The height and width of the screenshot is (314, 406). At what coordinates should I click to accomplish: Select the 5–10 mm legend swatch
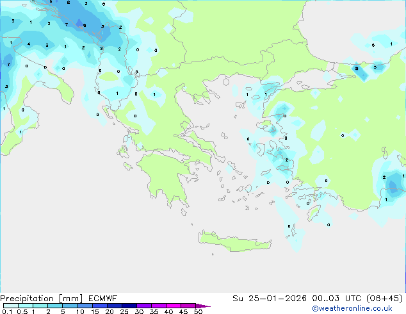70,306
